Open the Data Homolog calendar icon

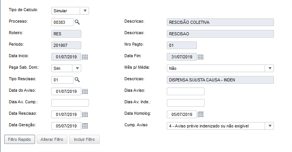[200, 114]
